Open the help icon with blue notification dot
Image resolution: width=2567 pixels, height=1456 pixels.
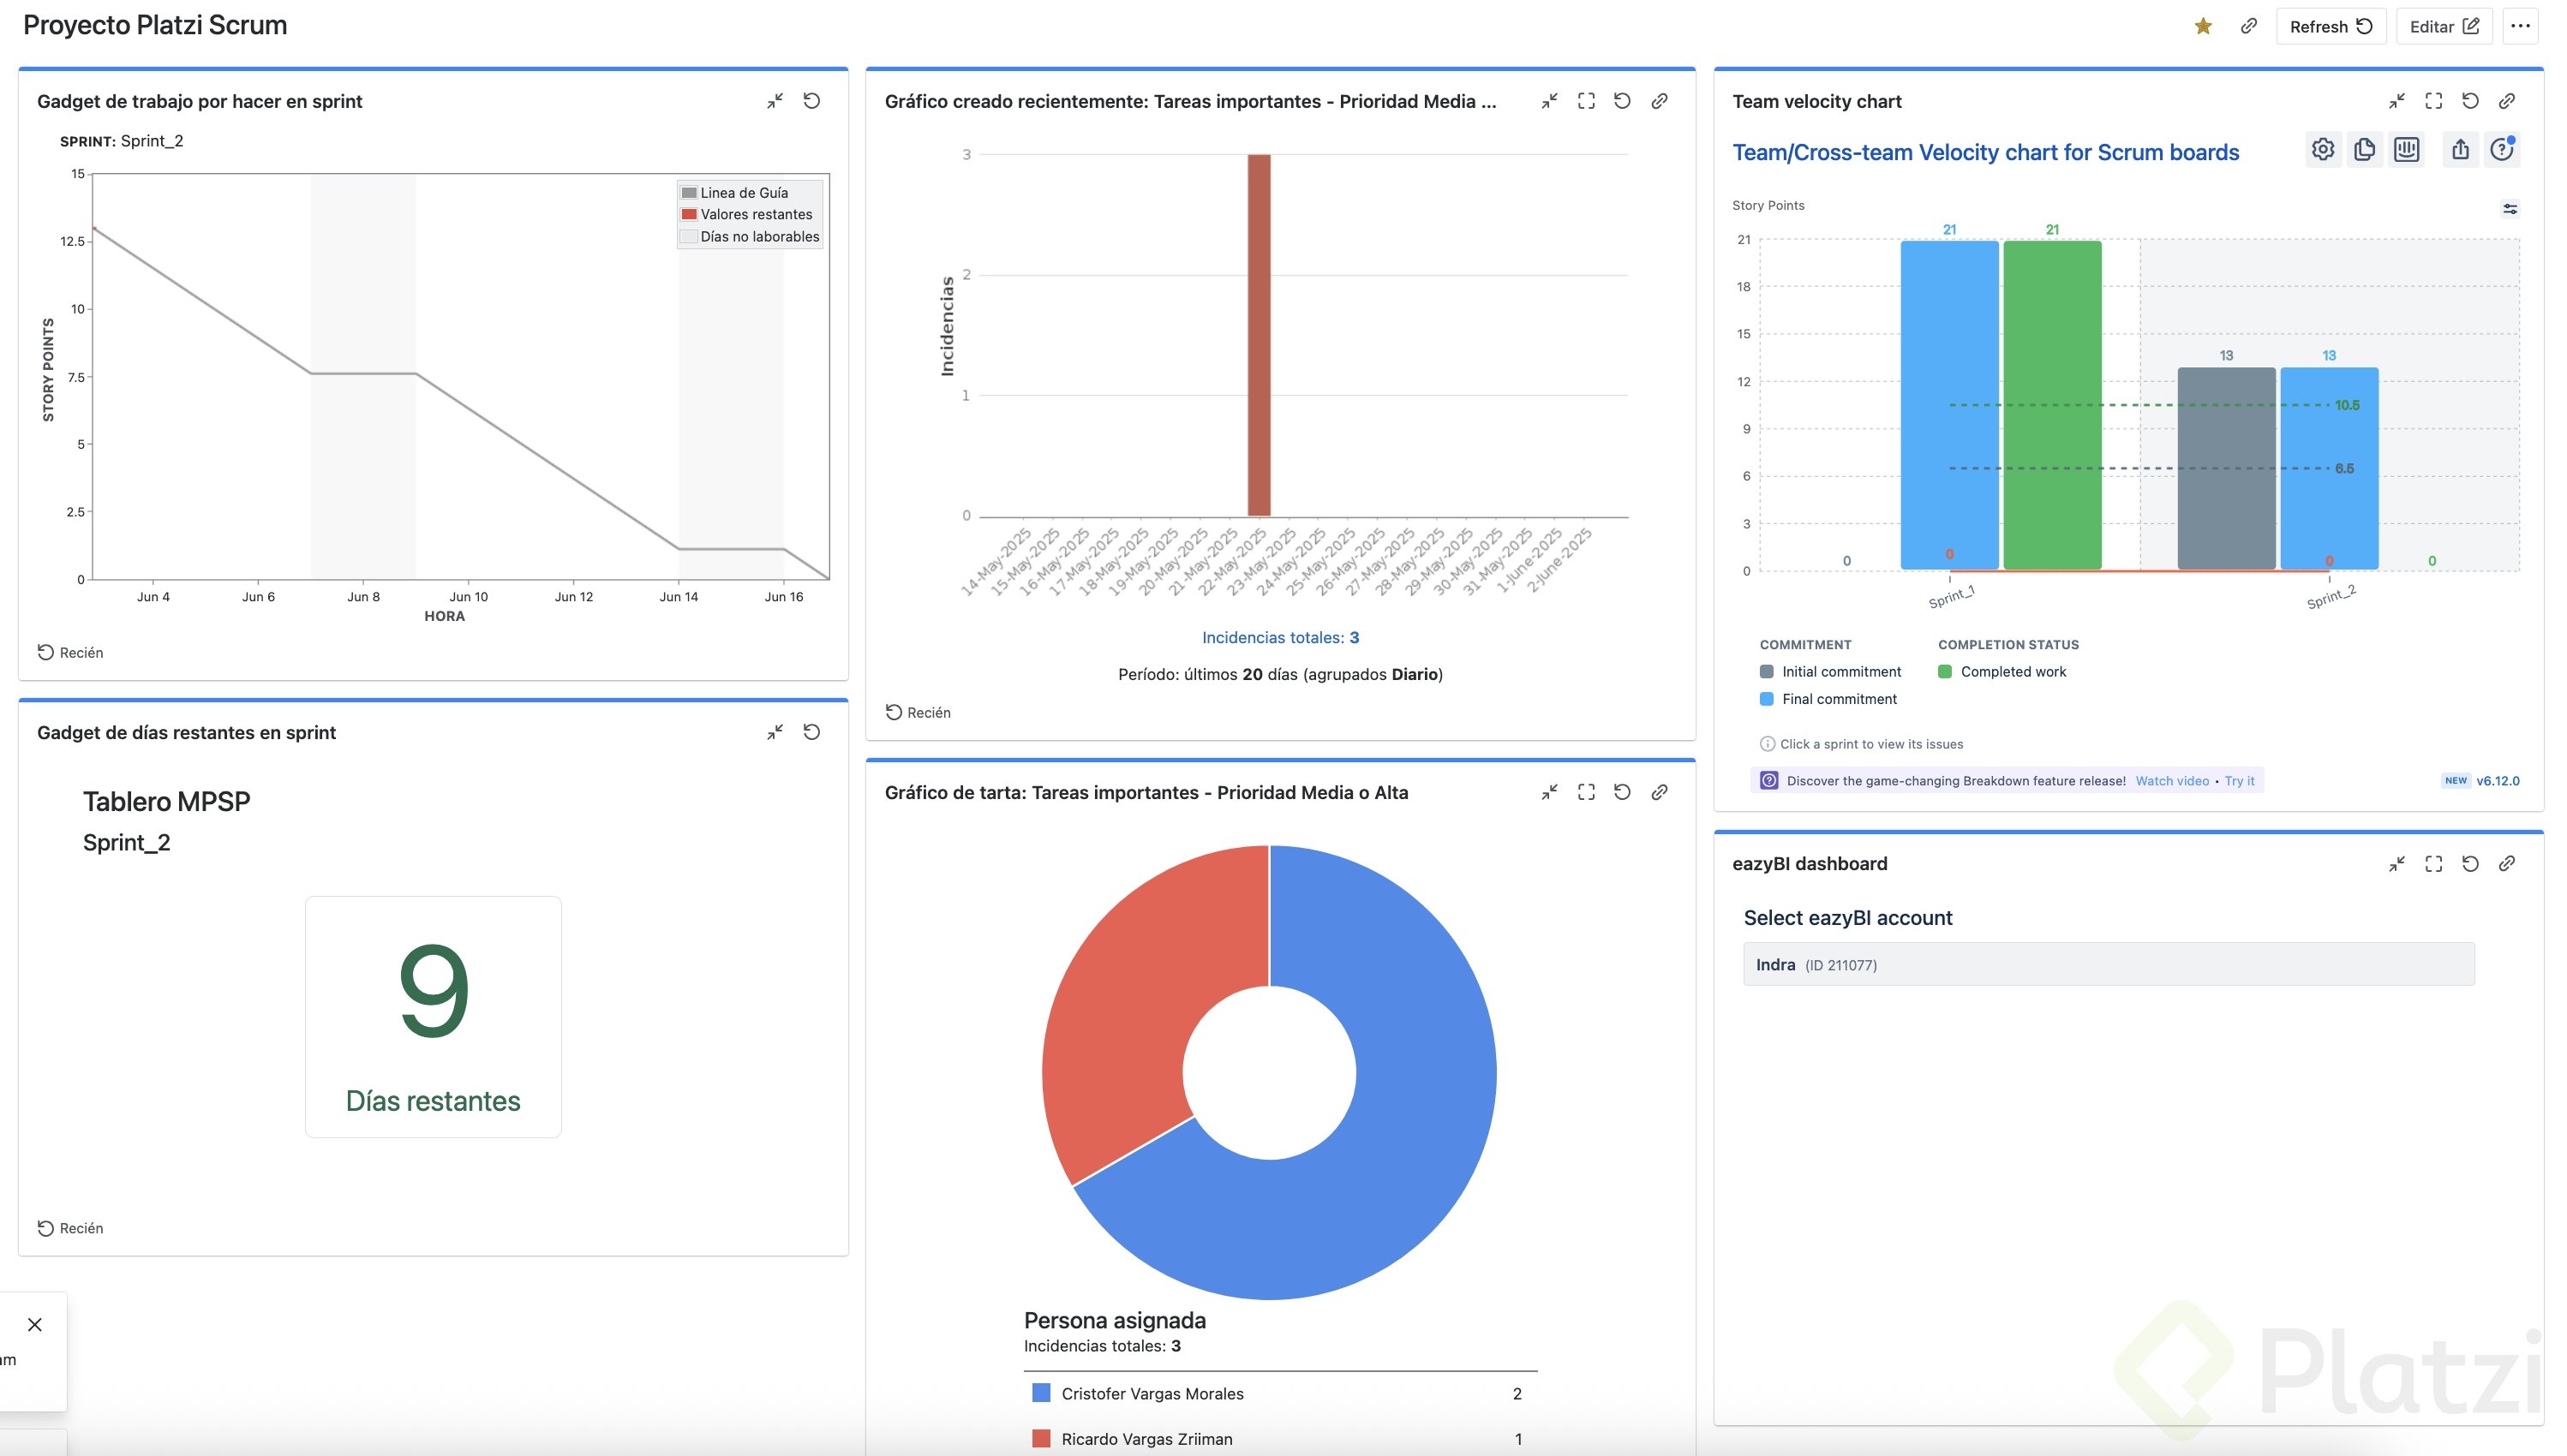[2501, 150]
